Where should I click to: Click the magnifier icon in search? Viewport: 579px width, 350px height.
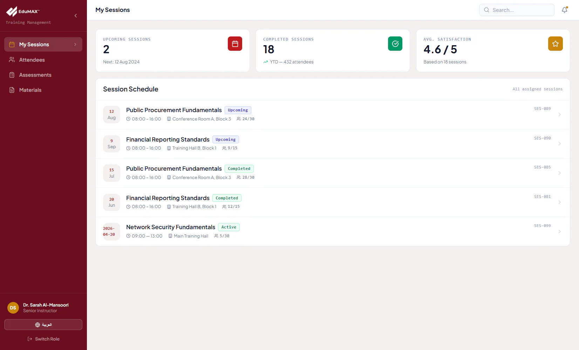pyautogui.click(x=486, y=10)
